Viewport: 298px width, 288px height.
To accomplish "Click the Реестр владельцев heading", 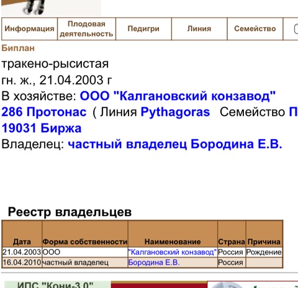I will [x=70, y=212].
